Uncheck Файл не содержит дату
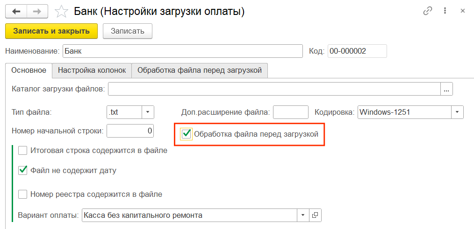 (22, 171)
